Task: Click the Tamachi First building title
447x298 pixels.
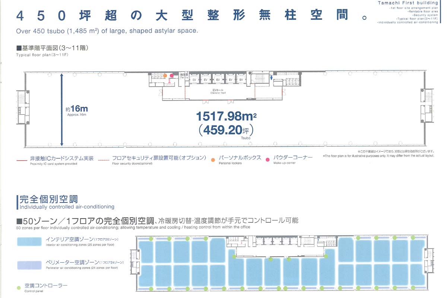Action: 408,3
